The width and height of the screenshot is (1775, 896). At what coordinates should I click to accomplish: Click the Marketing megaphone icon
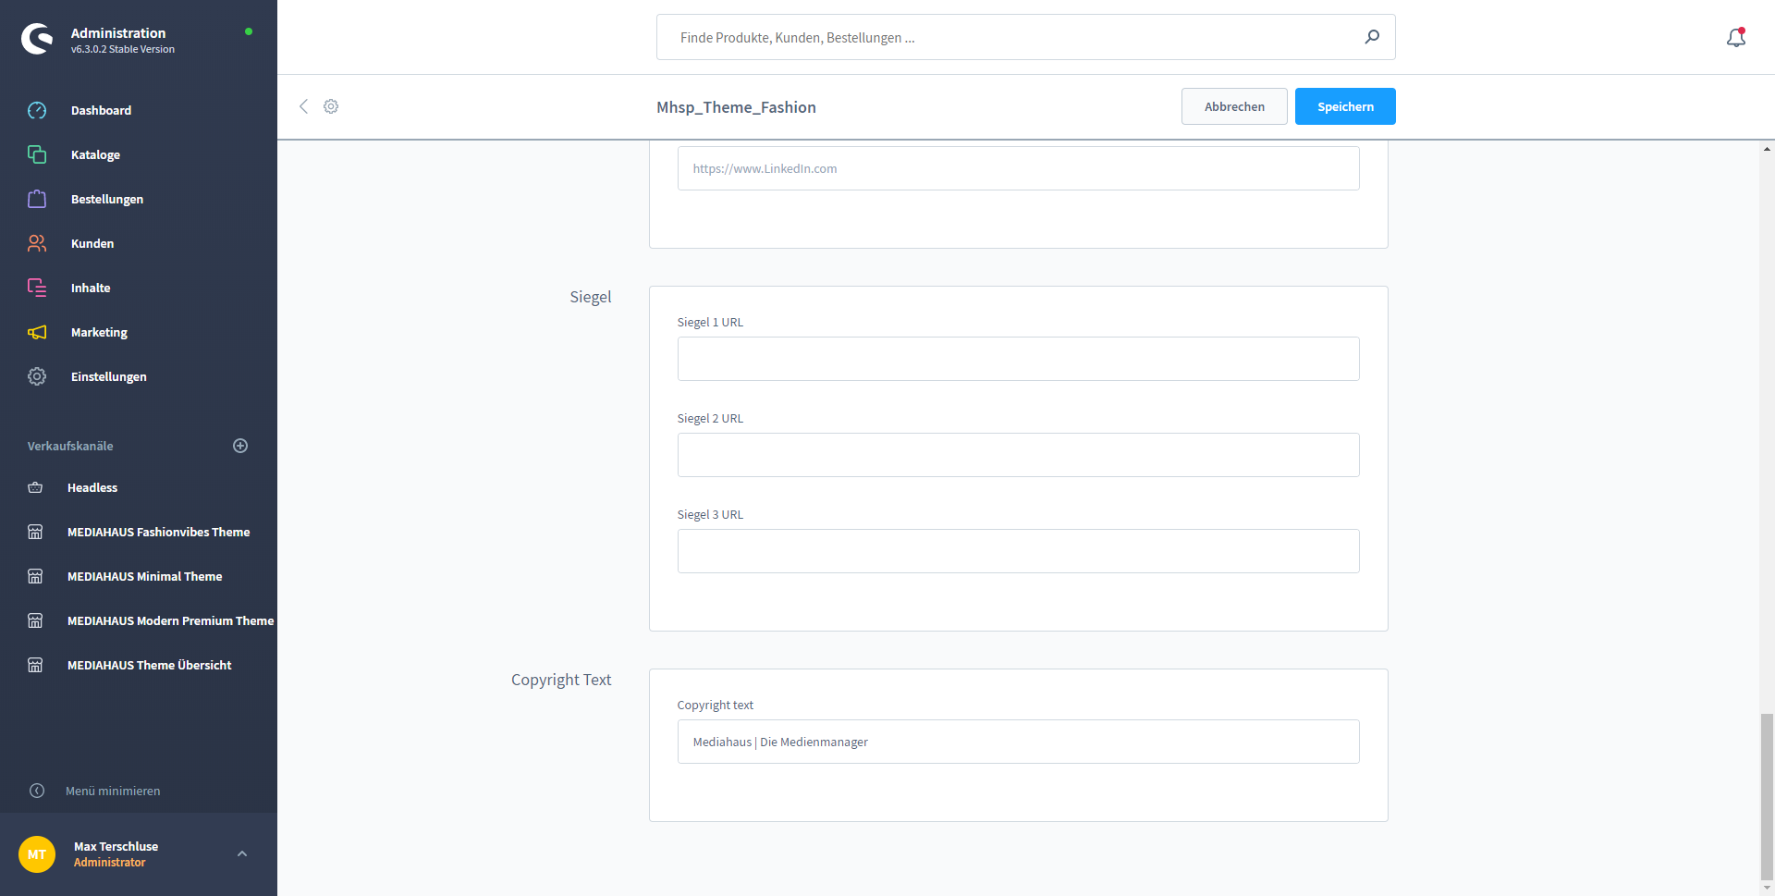(x=37, y=332)
